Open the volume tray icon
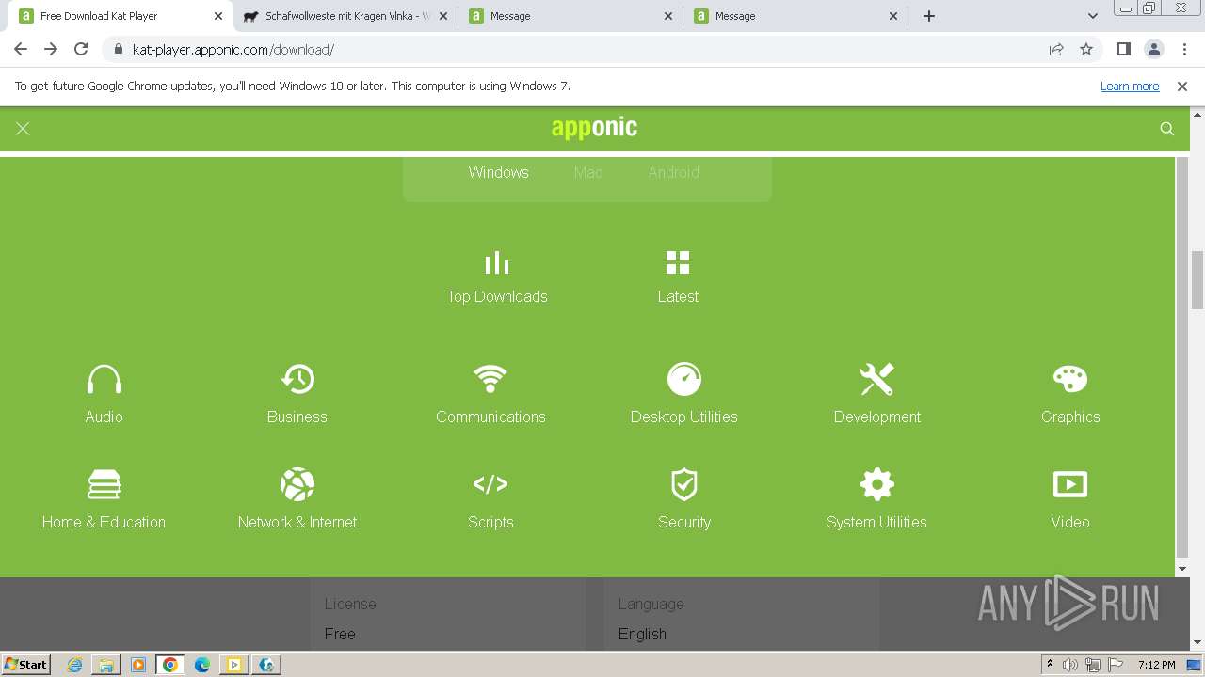The width and height of the screenshot is (1205, 677). coord(1070,665)
